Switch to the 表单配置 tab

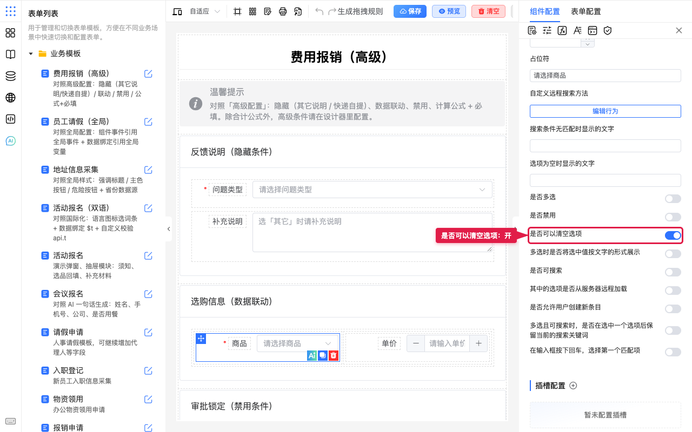coord(586,11)
